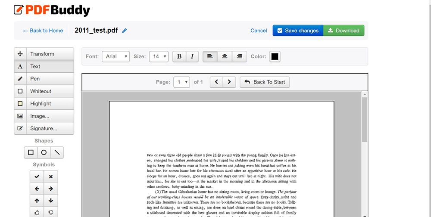The width and height of the screenshot is (431, 217).
Task: Click the pencil icon to rename 2011_test.pdf
Action: 125,31
